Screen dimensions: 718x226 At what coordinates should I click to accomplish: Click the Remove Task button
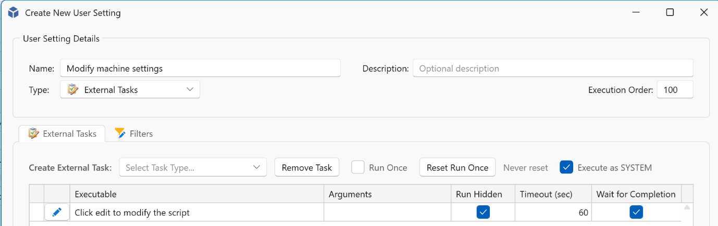(x=307, y=167)
